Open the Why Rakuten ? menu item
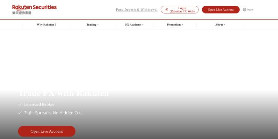Image resolution: width=278 pixels, height=139 pixels. (46, 25)
